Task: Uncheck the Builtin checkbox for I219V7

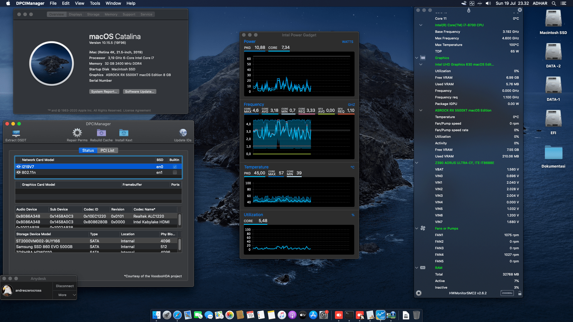Action: coord(175,167)
